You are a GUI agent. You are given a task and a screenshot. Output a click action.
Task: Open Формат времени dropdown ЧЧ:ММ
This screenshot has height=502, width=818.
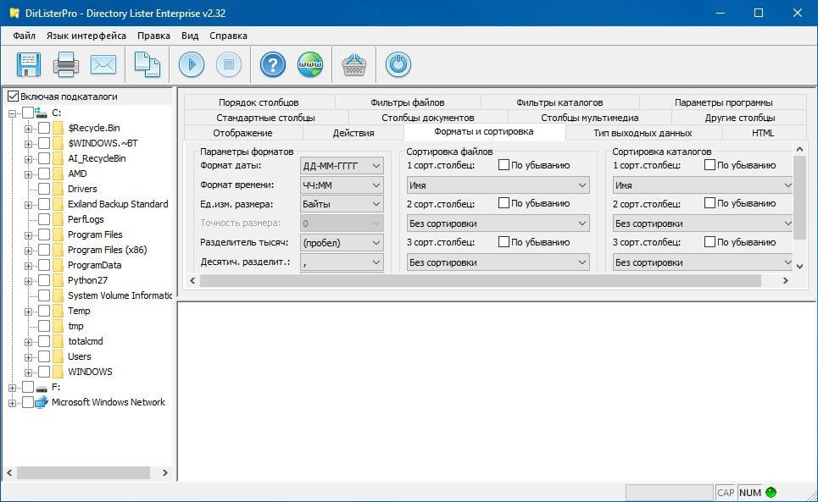[342, 185]
